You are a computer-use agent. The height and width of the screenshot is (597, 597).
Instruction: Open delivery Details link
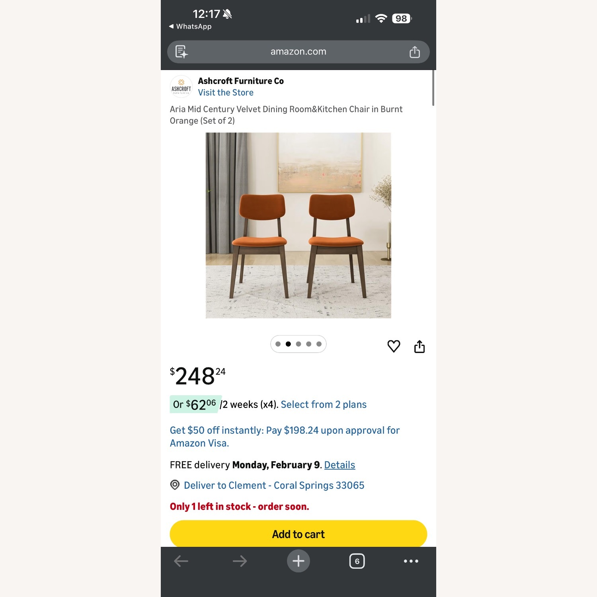[339, 465]
